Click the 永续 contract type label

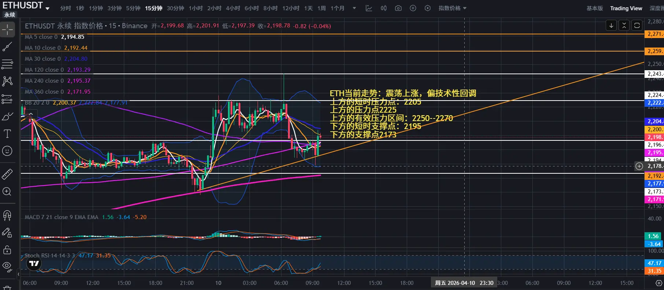10,15
